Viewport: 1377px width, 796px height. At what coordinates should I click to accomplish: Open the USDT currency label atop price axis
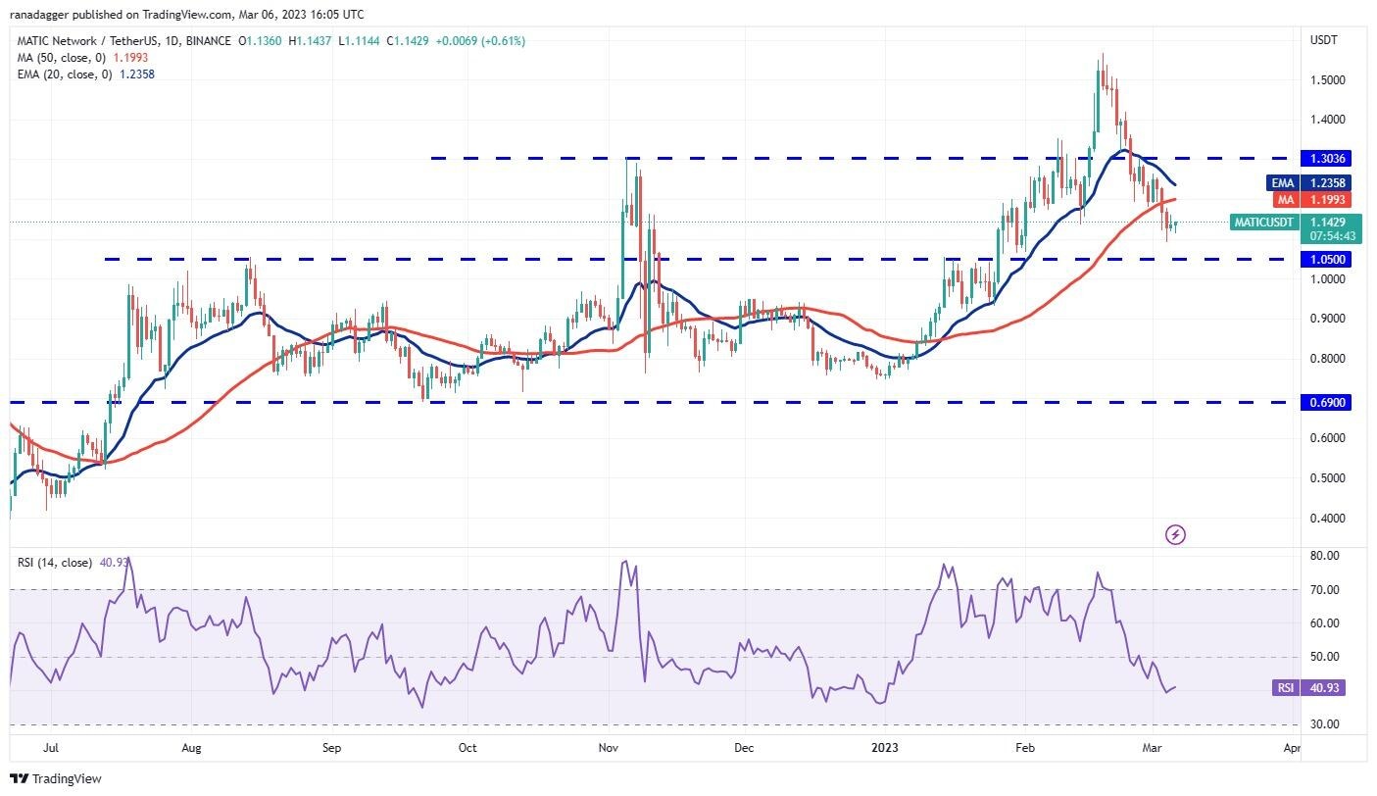click(1323, 40)
